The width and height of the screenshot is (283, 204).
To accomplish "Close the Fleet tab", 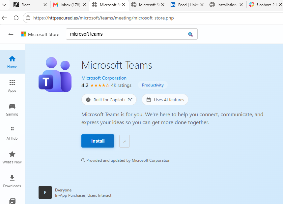I will click(45, 5).
